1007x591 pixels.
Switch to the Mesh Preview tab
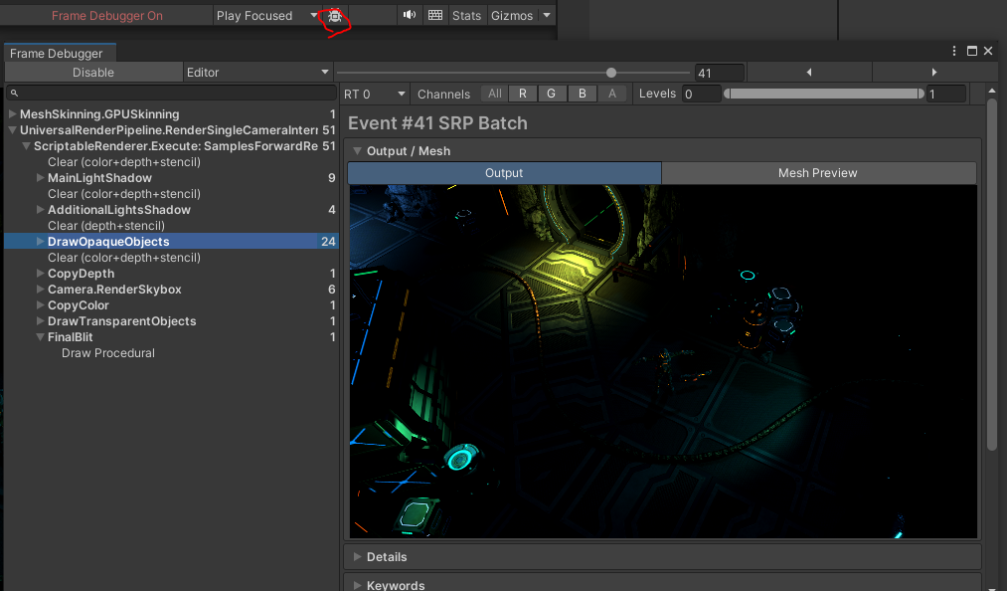pyautogui.click(x=817, y=173)
